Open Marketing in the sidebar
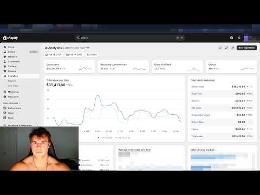 [x=13, y=92]
